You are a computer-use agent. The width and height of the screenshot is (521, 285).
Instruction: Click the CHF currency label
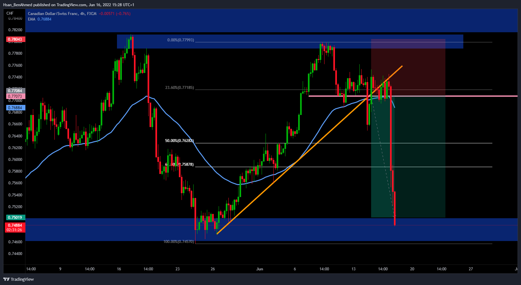tap(10, 13)
